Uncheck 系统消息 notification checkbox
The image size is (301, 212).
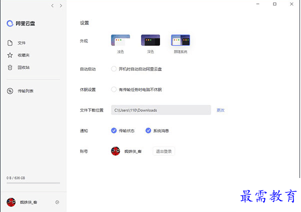148,130
